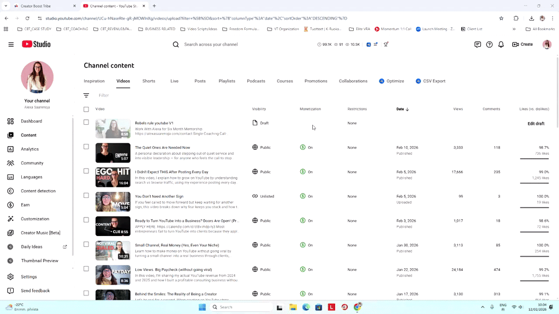559x314 pixels.
Task: Select checkbox for I Didn't Expect THIS video
Action: pos(86,171)
